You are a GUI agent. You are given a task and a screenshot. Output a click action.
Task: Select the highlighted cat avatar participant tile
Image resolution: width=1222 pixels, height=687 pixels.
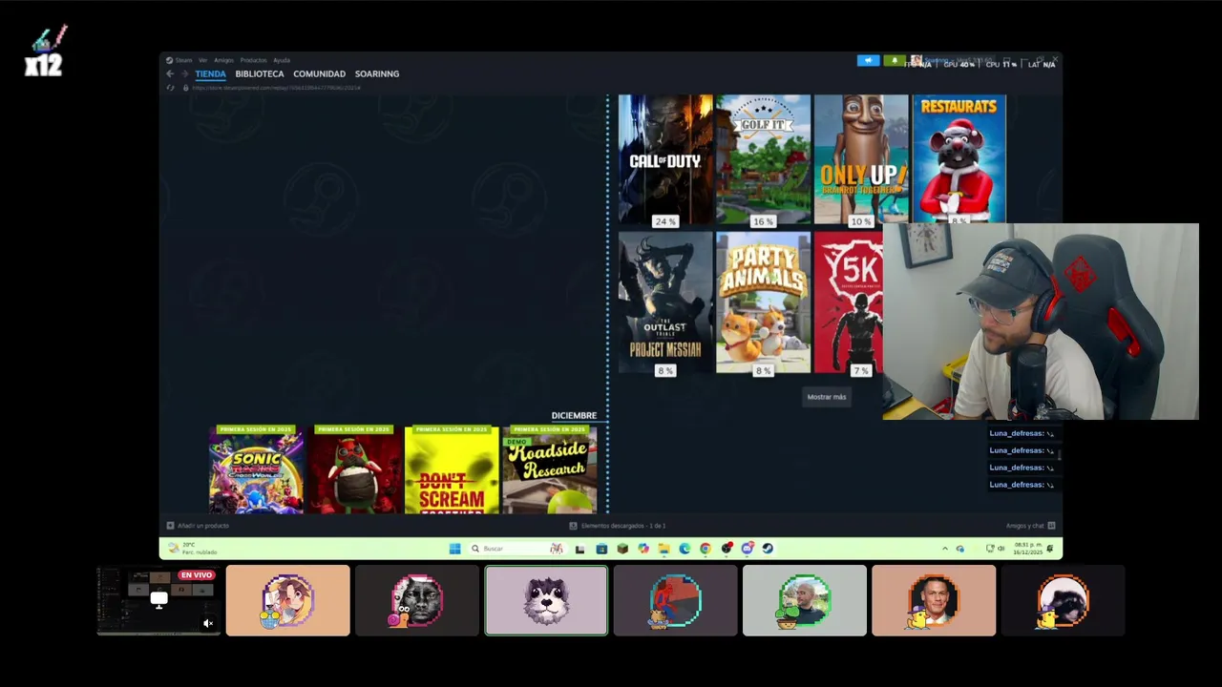546,601
